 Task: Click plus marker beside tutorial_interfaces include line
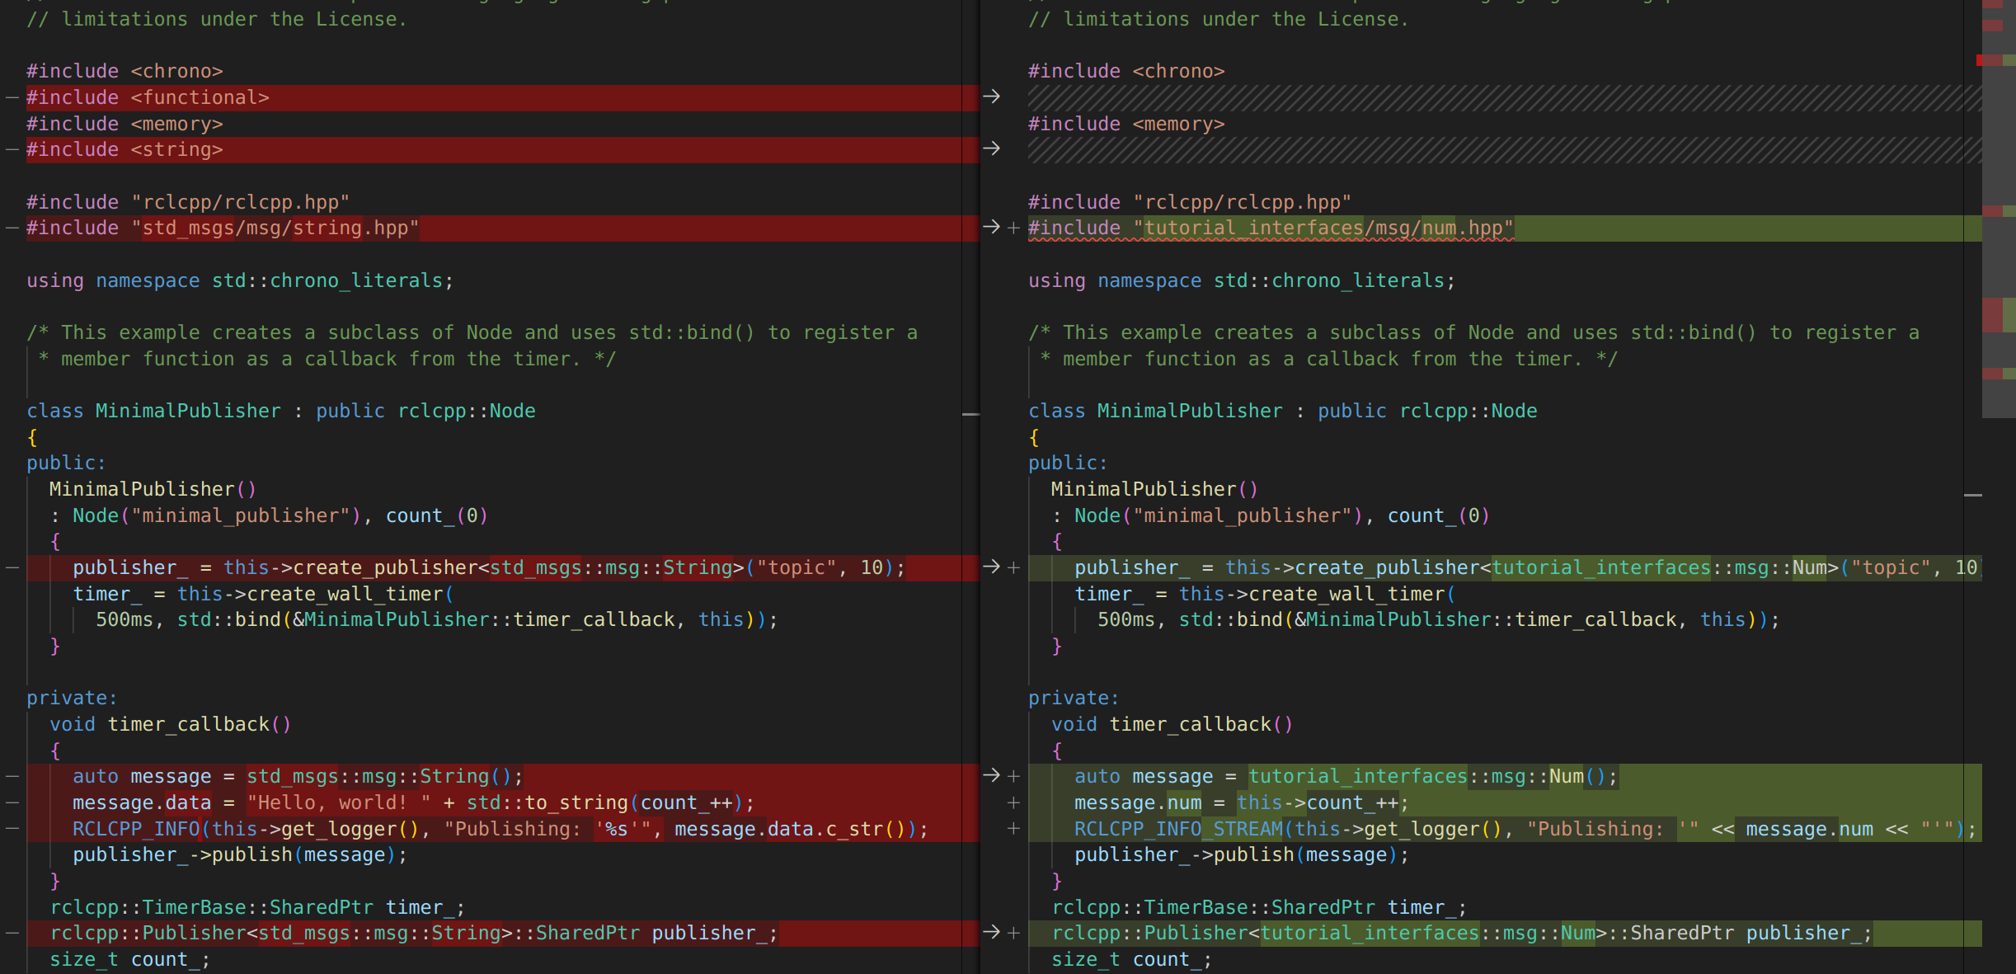1014,228
